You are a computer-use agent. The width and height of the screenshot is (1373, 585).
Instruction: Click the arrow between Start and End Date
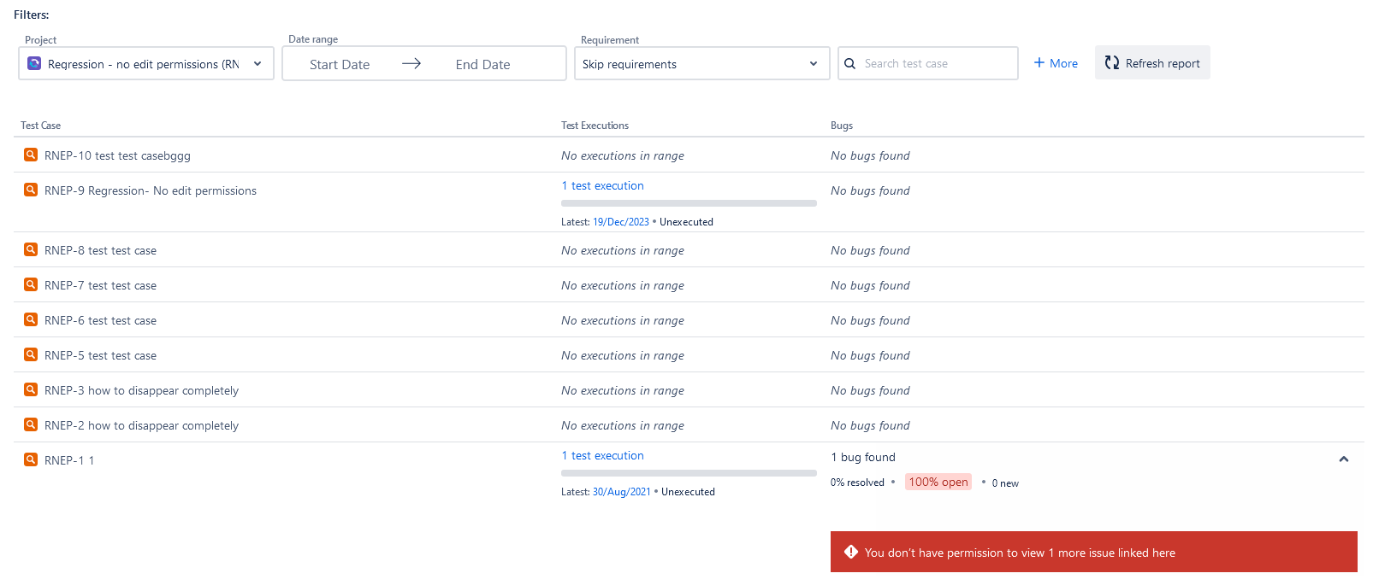(x=411, y=63)
